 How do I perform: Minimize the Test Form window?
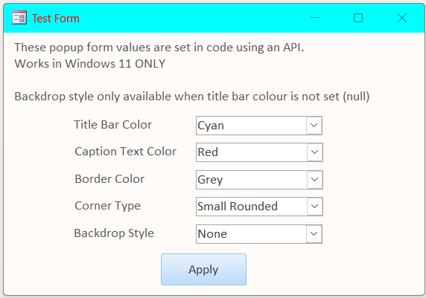[315, 18]
